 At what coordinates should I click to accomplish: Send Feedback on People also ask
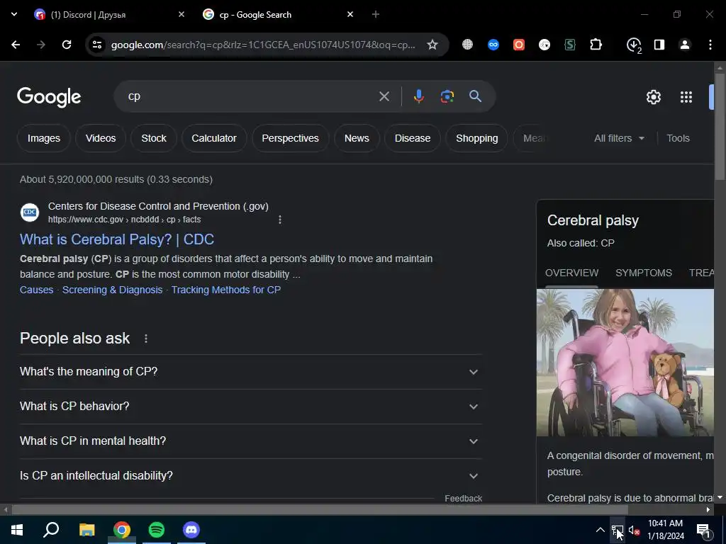pos(463,498)
